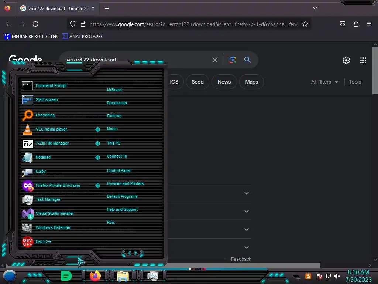378x284 pixels.
Task: Switch to News results
Action: (x=224, y=82)
